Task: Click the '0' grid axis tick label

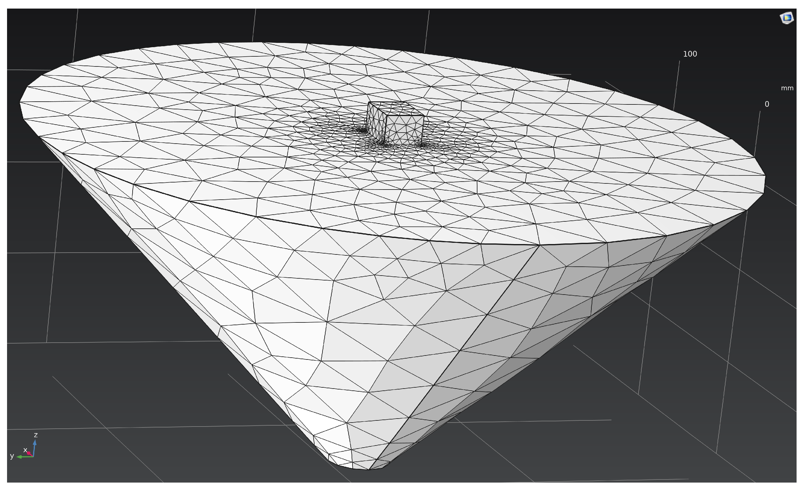Action: point(767,104)
